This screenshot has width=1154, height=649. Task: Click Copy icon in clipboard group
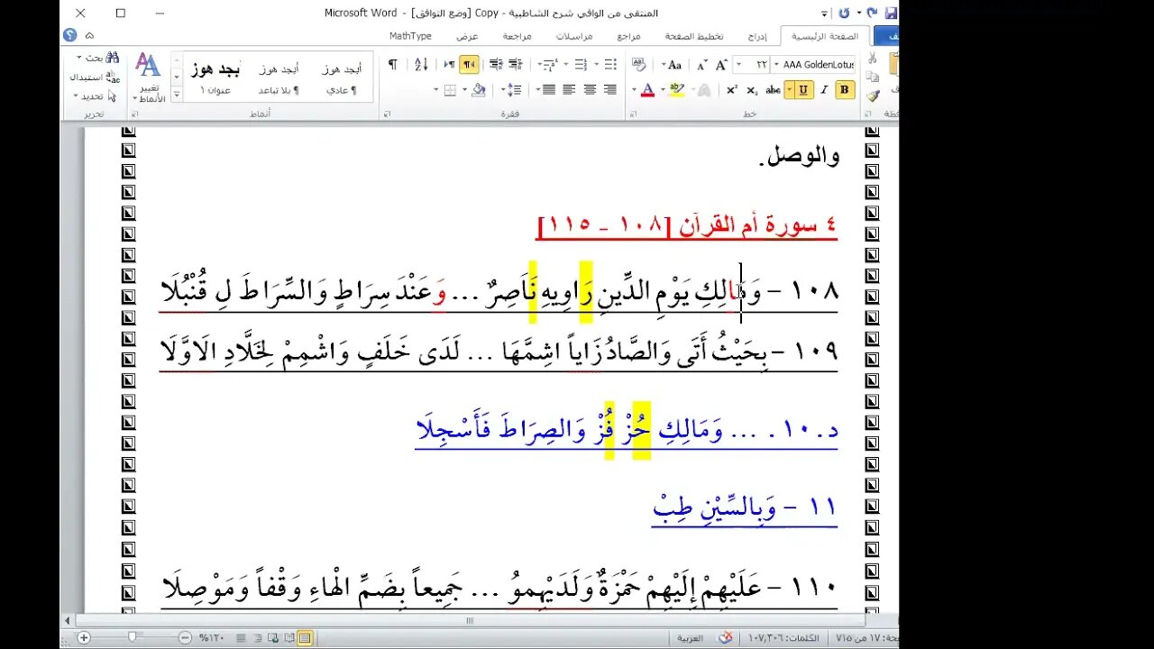tap(872, 77)
